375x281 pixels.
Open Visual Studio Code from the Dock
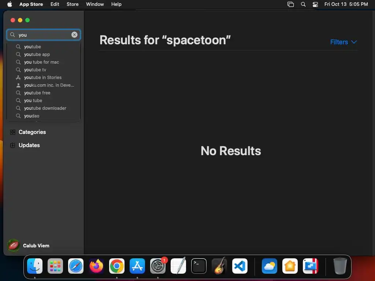coord(240,266)
